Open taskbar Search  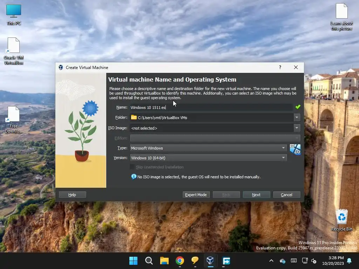(149, 261)
